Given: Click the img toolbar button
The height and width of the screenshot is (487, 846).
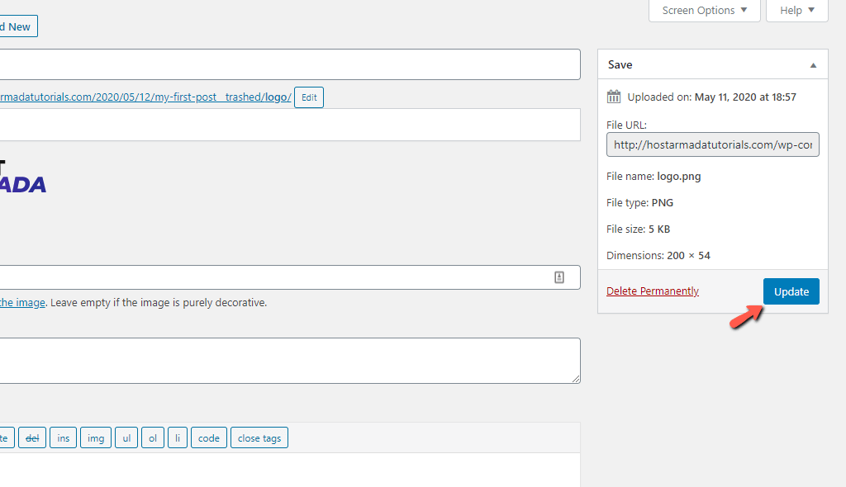Looking at the screenshot, I should [x=96, y=438].
